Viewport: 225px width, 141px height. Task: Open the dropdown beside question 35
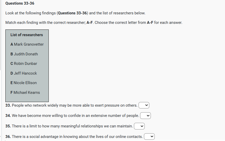click(139, 126)
